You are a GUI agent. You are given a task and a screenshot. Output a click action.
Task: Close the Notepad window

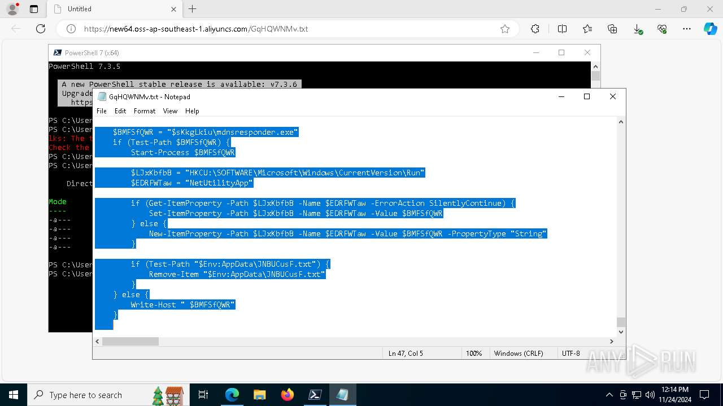click(613, 96)
